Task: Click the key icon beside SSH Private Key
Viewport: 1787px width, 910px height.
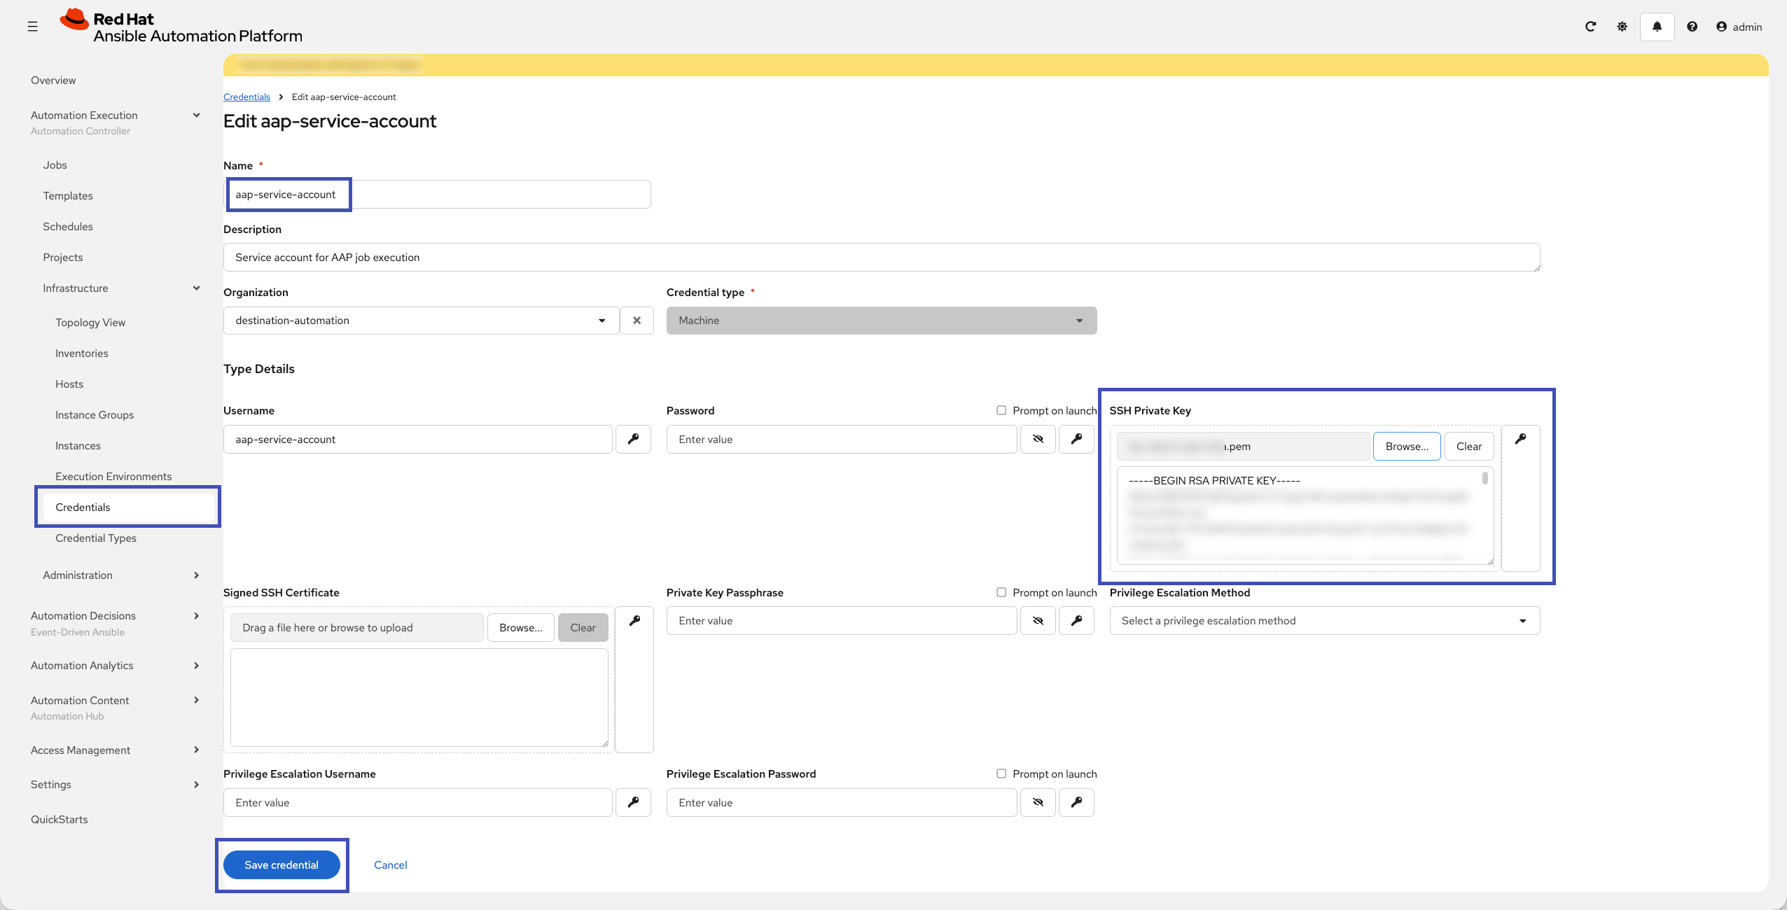Action: pos(1520,439)
